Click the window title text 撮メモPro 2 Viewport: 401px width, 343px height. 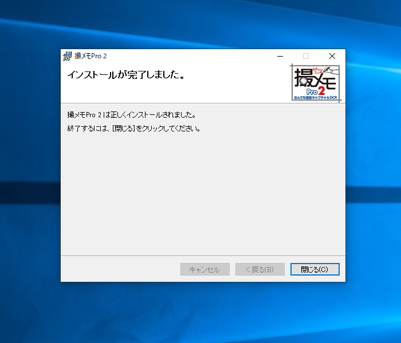[x=91, y=56]
